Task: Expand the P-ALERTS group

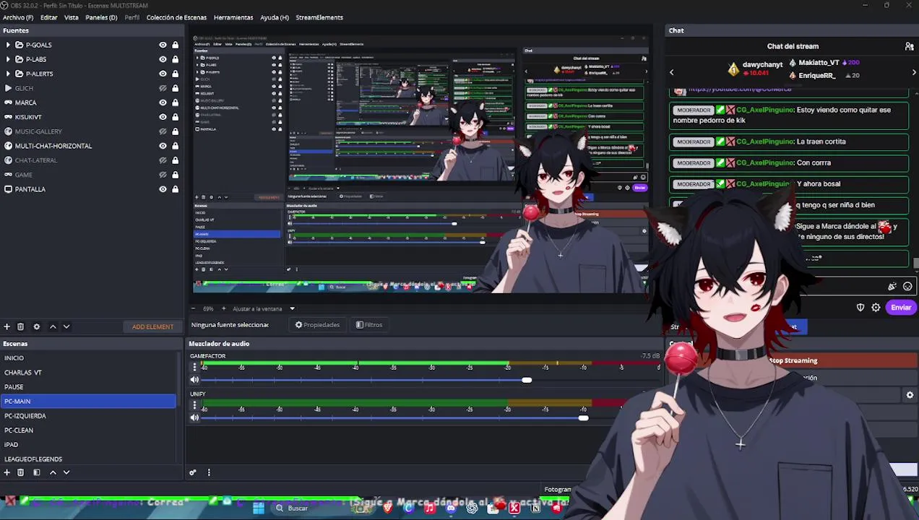Action: click(8, 74)
